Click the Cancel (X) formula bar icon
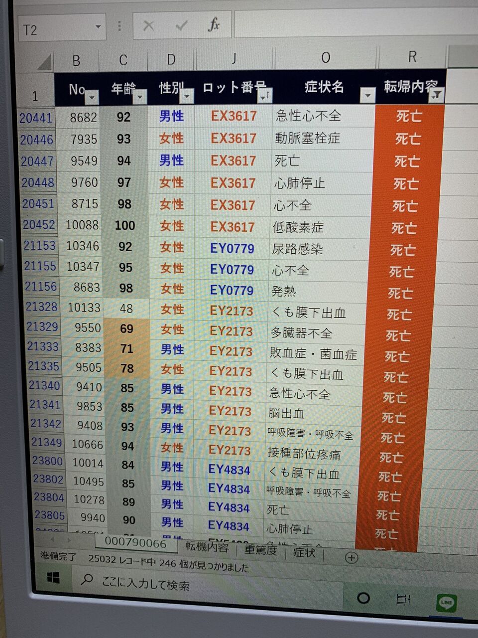478x638 pixels. [148, 25]
